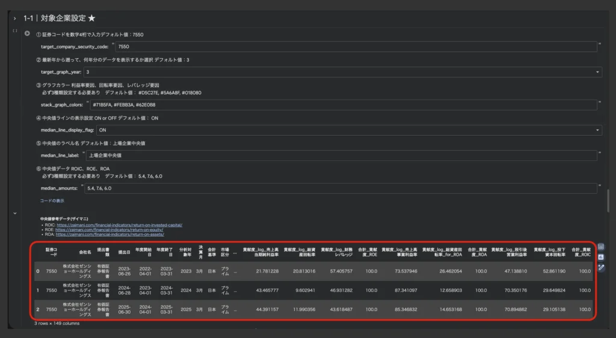The height and width of the screenshot is (338, 616).
Task: Click the notebook vertical scrollbar thumb
Action: coord(608,201)
